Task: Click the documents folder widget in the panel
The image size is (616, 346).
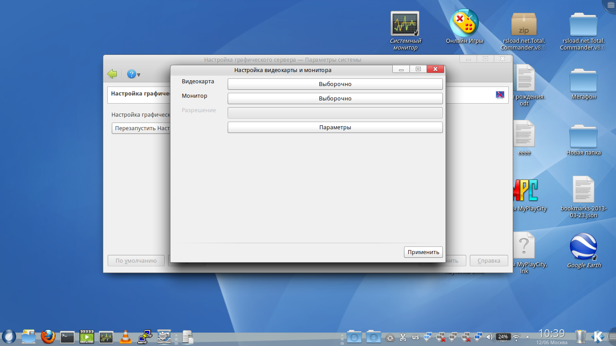Action: pos(354,337)
